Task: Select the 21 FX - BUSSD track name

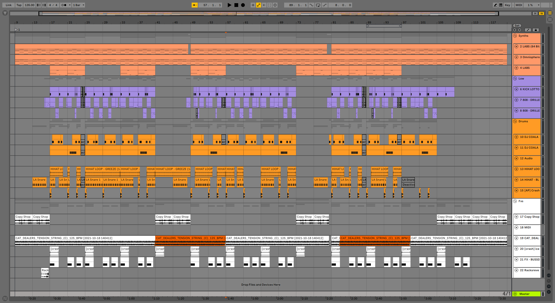Action: (530, 260)
